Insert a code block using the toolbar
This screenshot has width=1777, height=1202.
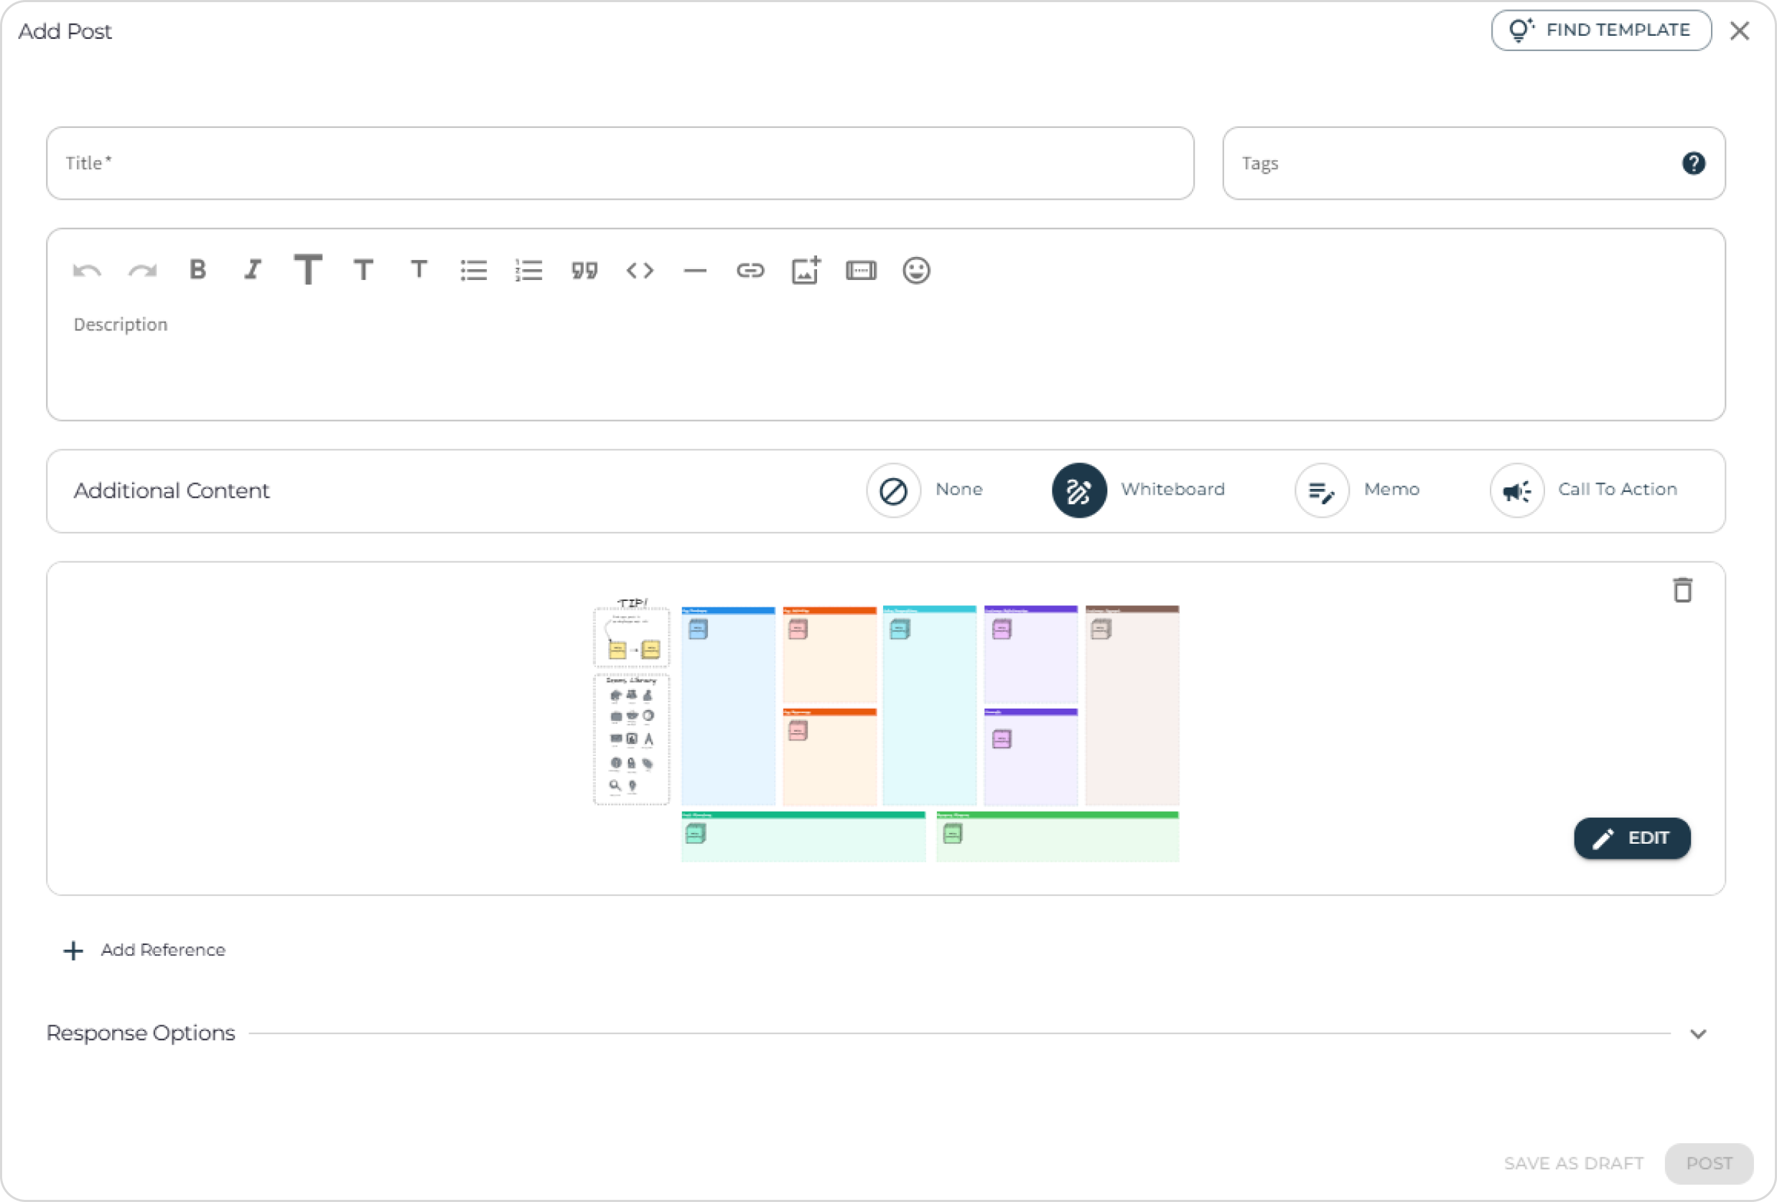coord(640,270)
